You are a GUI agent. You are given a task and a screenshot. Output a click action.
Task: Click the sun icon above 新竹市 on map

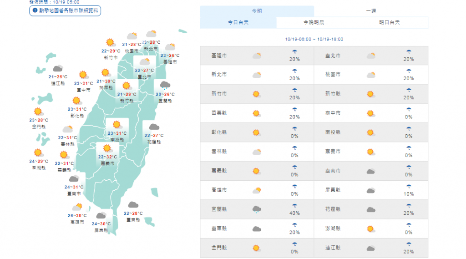[111, 42]
